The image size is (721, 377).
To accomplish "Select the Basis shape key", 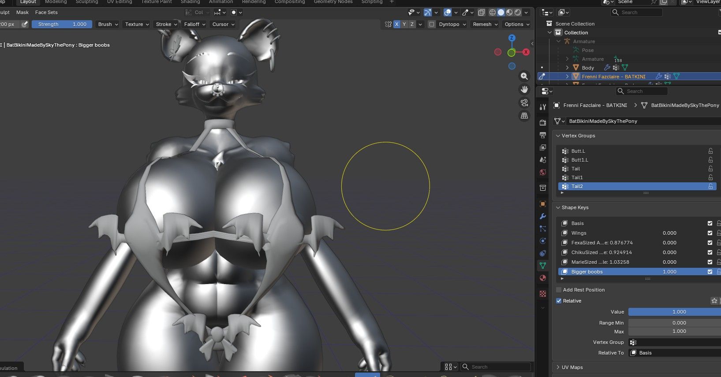I will click(637, 223).
